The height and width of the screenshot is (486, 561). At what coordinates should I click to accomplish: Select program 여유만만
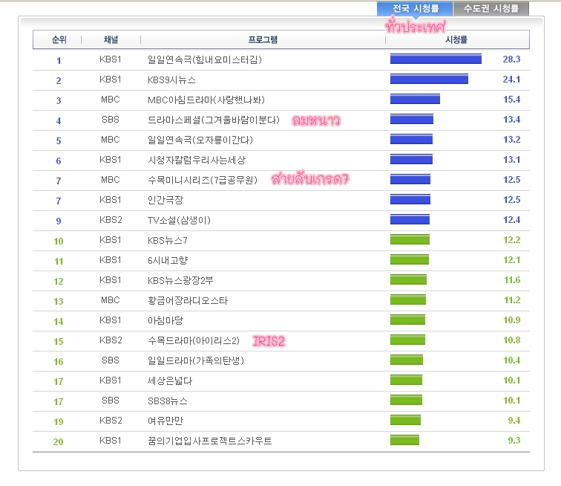tap(165, 421)
